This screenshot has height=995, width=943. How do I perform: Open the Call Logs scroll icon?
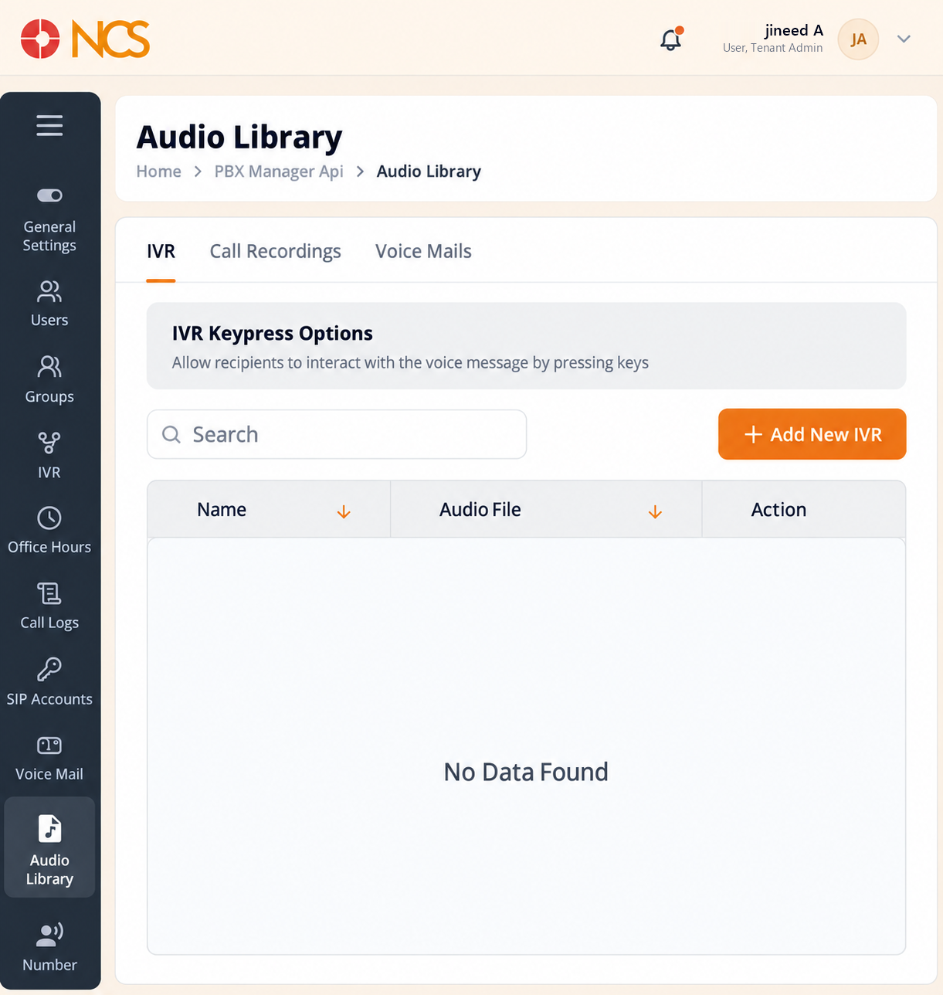click(x=49, y=593)
